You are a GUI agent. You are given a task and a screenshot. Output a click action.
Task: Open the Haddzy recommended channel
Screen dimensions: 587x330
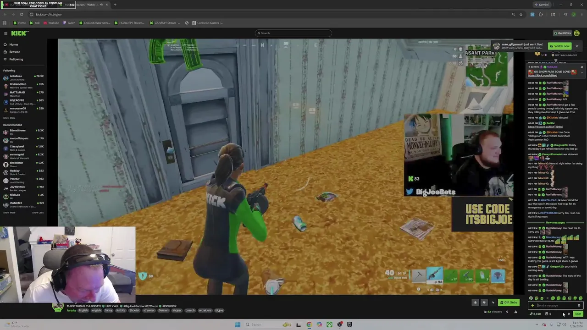pyautogui.click(x=23, y=172)
